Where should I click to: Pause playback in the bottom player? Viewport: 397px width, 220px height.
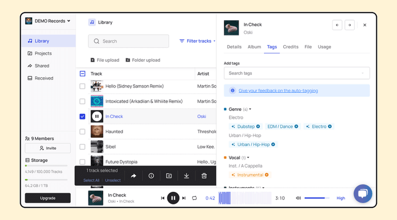pos(173,198)
